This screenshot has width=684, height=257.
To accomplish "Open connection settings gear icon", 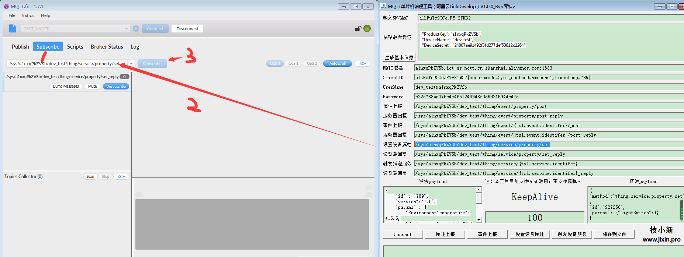I will 136,28.
